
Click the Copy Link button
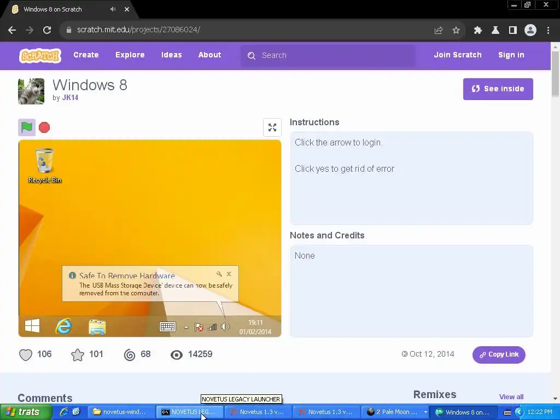(x=499, y=354)
